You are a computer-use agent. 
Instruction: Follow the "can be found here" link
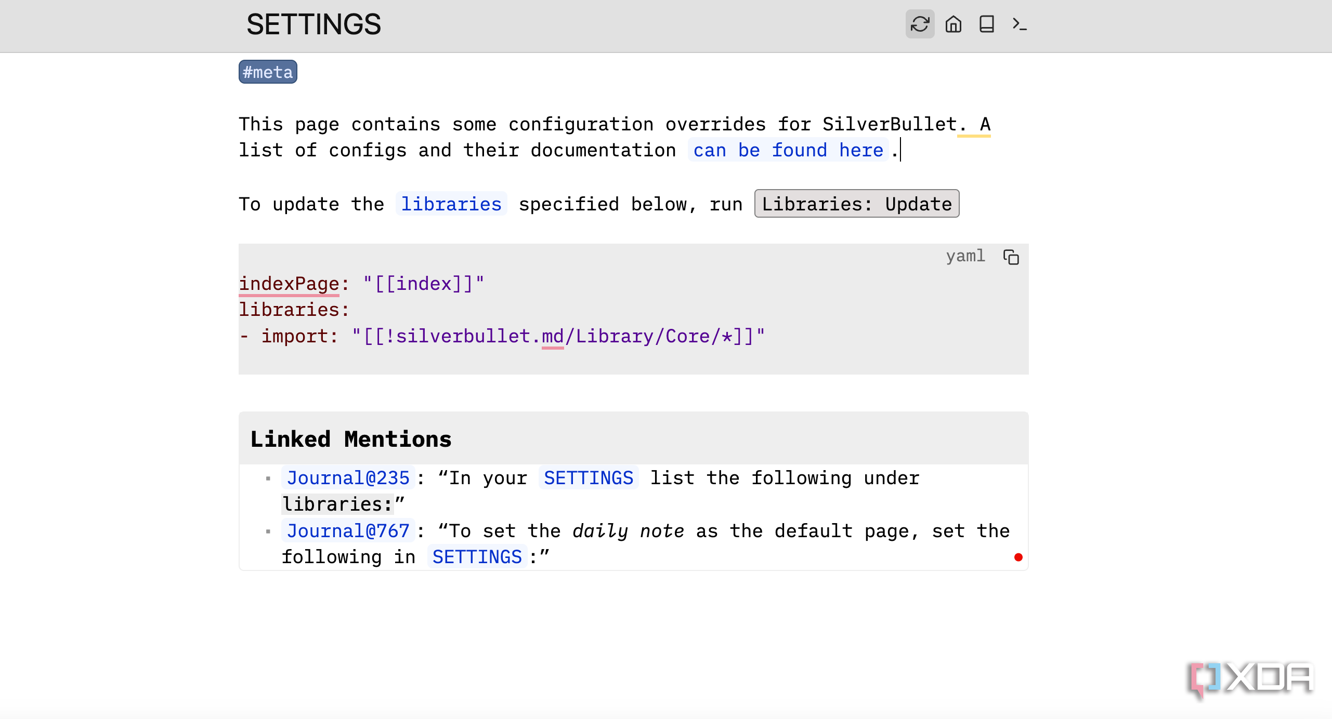click(x=788, y=150)
